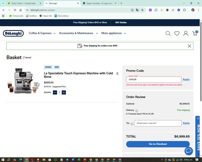Open La Specialista Touch product title
202x162 pixels.
(78, 75)
